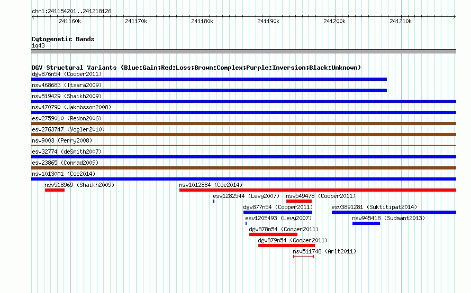
Task: Click esv3891281 (Suktitipat2014) label
Action: pyautogui.click(x=374, y=207)
